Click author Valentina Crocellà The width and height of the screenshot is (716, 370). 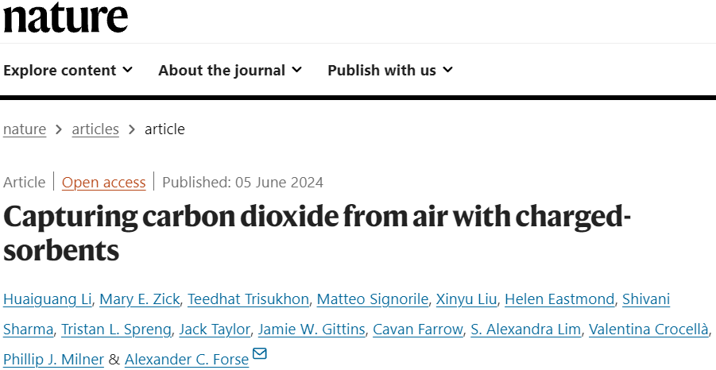click(648, 330)
